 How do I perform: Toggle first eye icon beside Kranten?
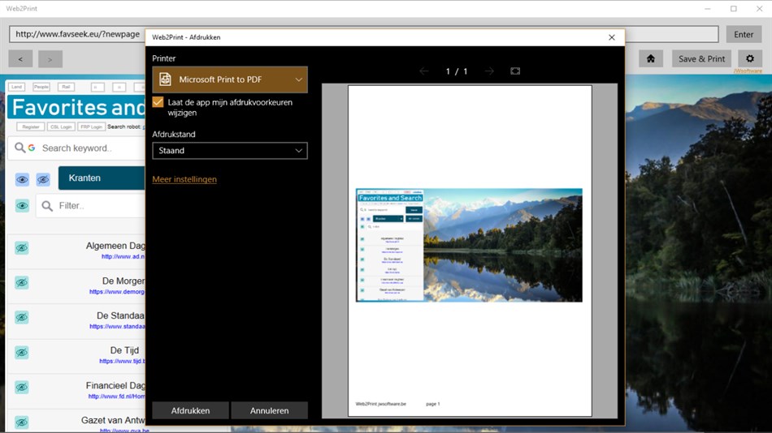(x=22, y=179)
